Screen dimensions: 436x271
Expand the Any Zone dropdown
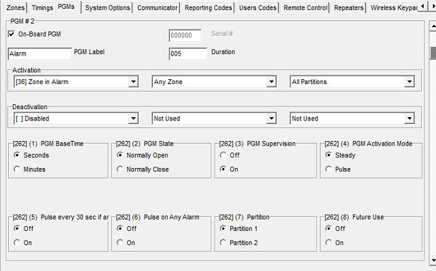(x=270, y=82)
